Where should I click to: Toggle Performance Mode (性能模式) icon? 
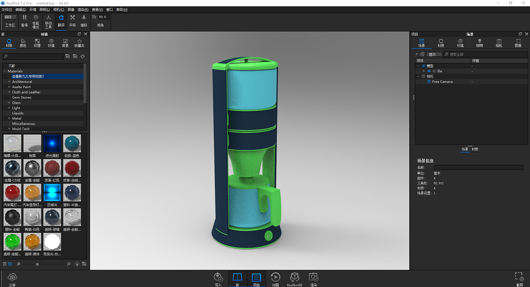[36, 18]
